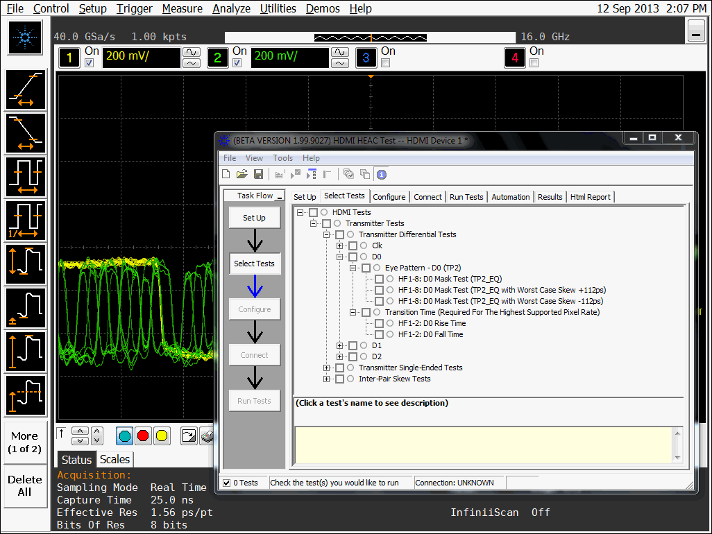This screenshot has width=712, height=534.
Task: Click the frequency measurement icon
Action: 26,220
